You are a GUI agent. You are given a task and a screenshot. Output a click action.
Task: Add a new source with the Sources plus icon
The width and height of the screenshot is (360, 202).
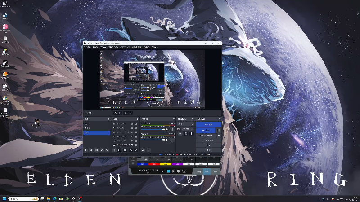point(114,150)
